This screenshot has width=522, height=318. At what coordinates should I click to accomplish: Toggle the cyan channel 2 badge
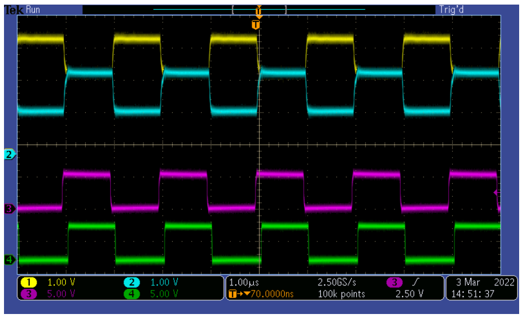(132, 283)
